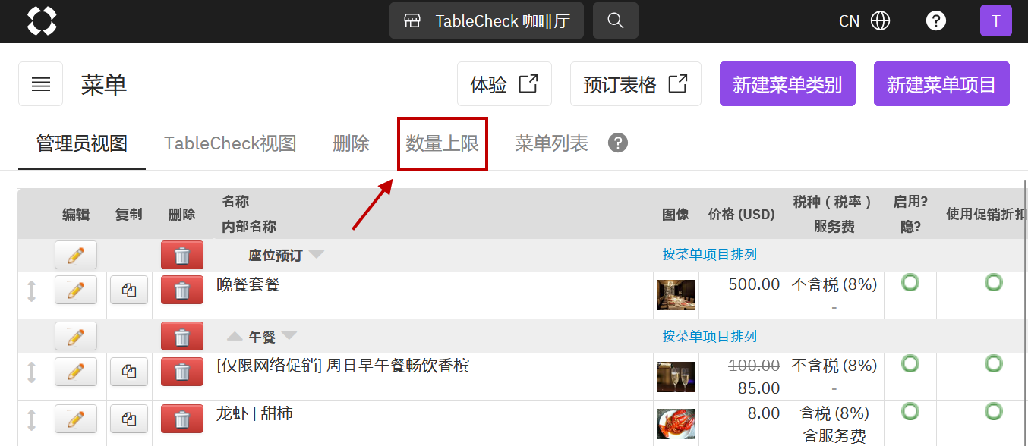Open the 龙虾 | 甜柿 image thumbnail
The width and height of the screenshot is (1028, 446).
point(676,424)
